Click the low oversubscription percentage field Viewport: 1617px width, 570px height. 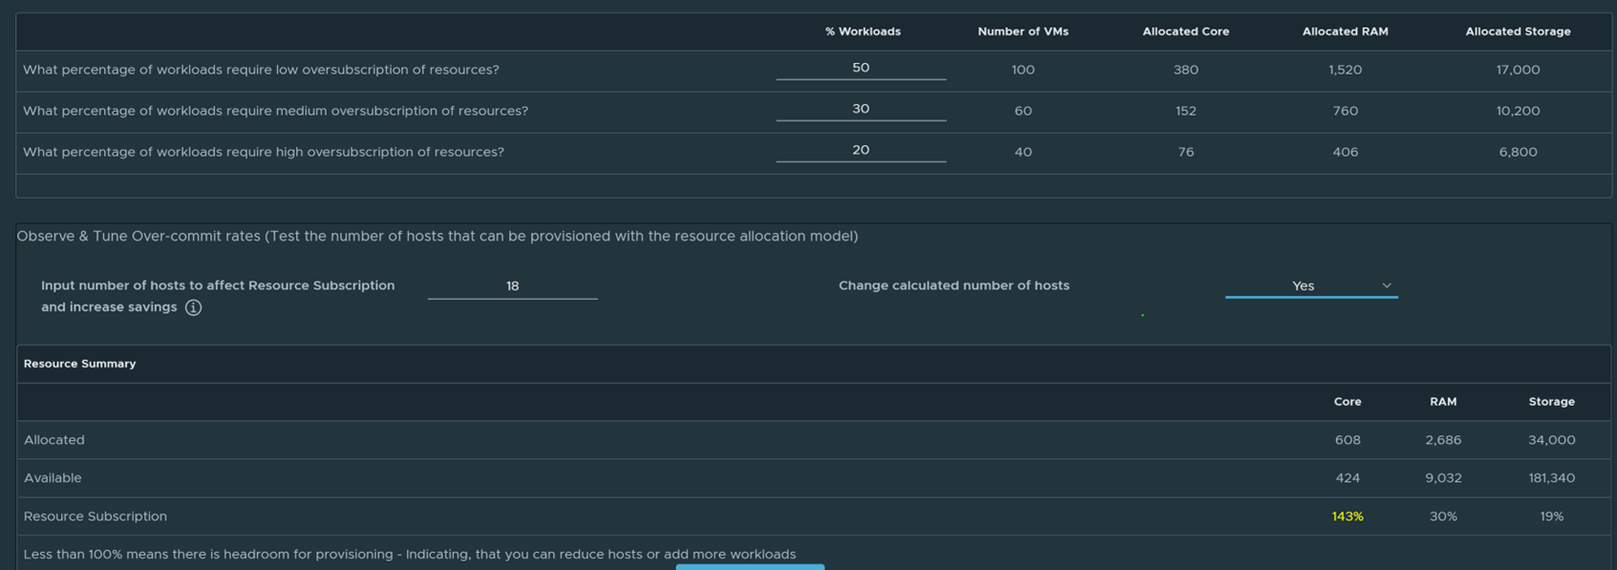pyautogui.click(x=861, y=68)
